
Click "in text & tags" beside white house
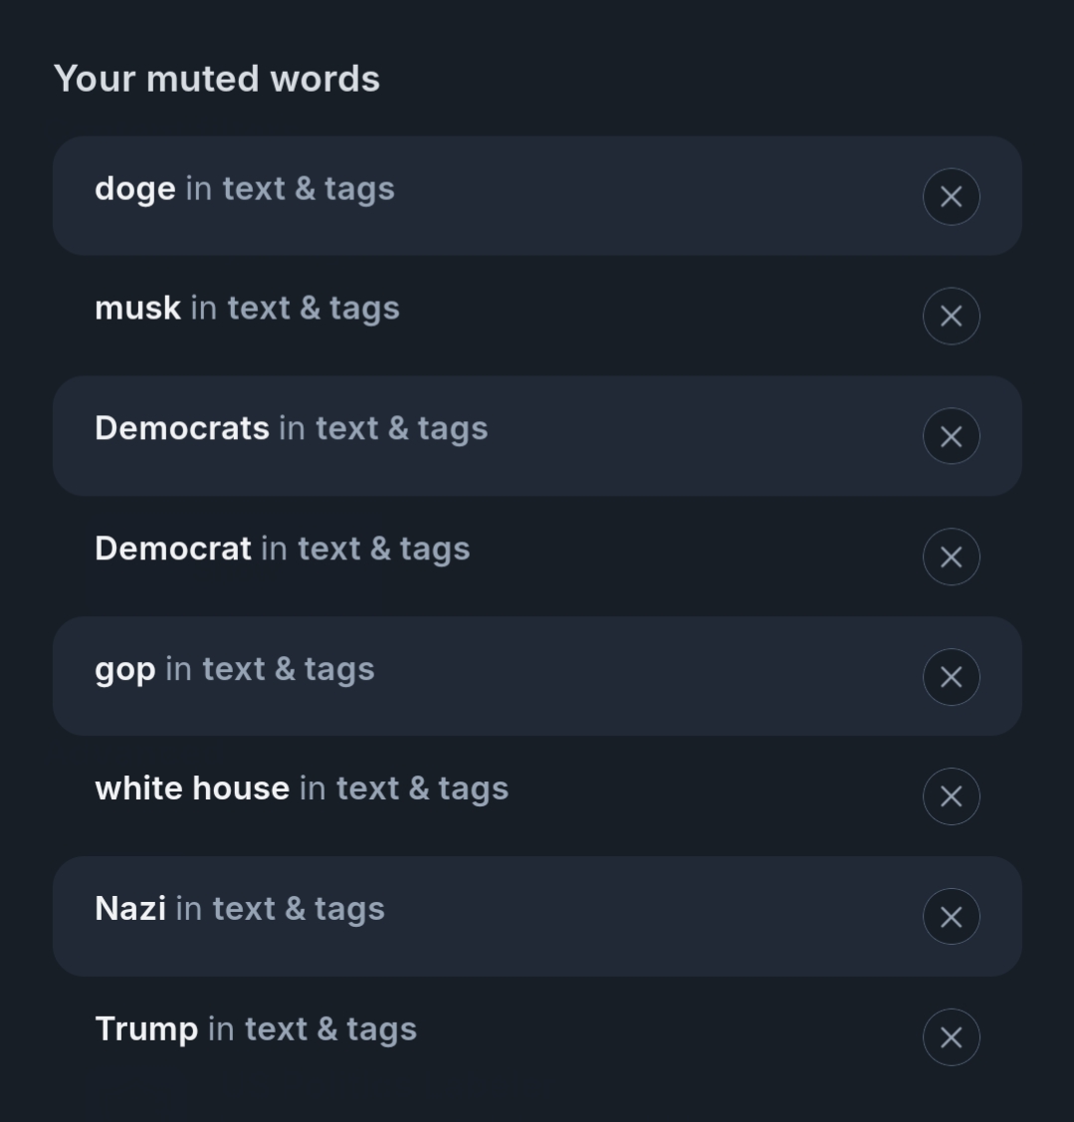tap(404, 788)
